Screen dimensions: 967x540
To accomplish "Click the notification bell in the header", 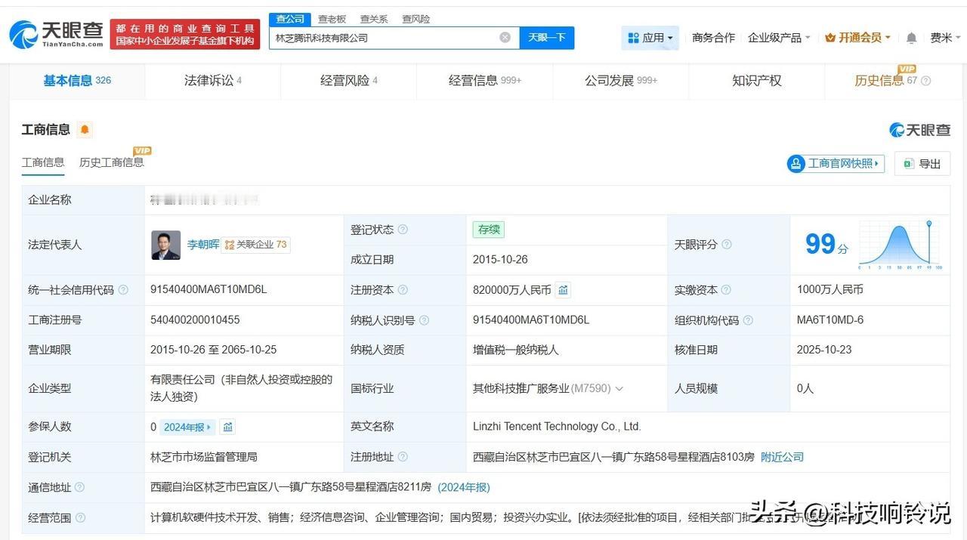I will point(911,38).
